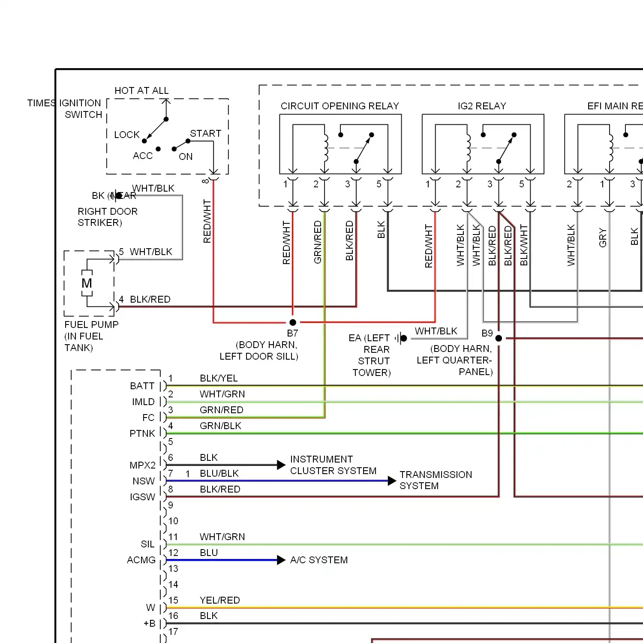Click the BLK/YEL wire label

(219, 378)
